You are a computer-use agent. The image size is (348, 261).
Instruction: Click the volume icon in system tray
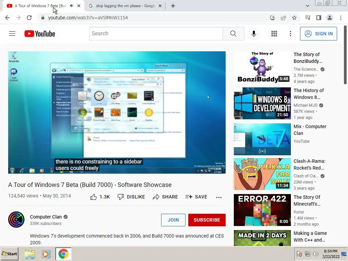coord(315,254)
